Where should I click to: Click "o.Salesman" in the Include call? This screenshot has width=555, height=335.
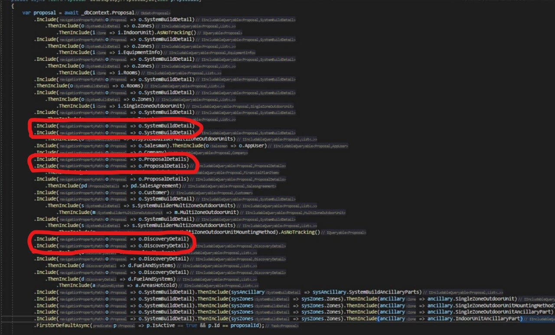(152, 146)
